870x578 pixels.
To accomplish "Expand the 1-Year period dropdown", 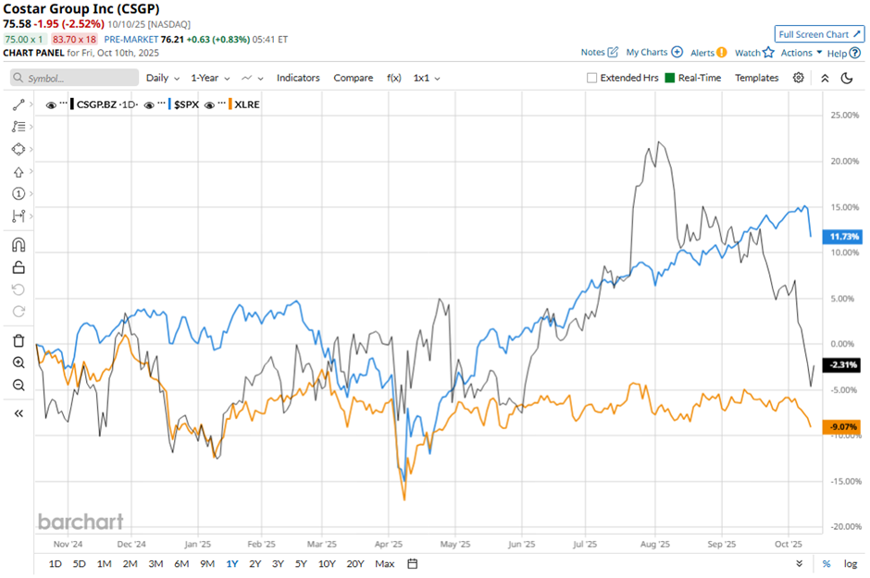I will (209, 79).
